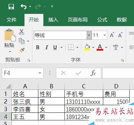Click the Name Box showing F4
The image size is (134, 125).
coord(21,73)
